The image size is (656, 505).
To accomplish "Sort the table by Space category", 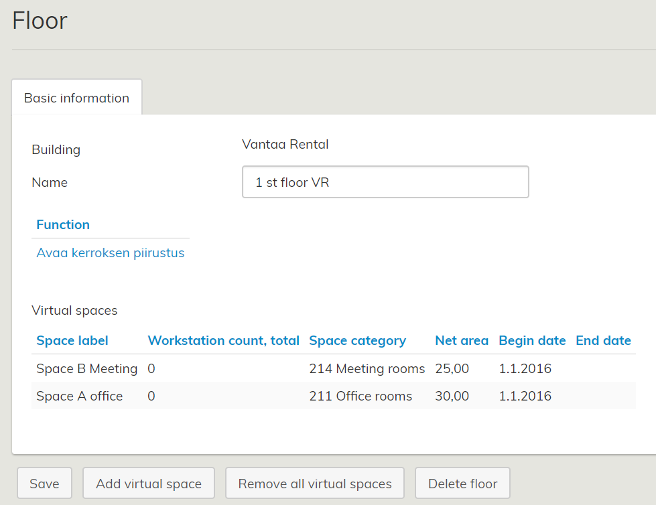I will pos(357,340).
